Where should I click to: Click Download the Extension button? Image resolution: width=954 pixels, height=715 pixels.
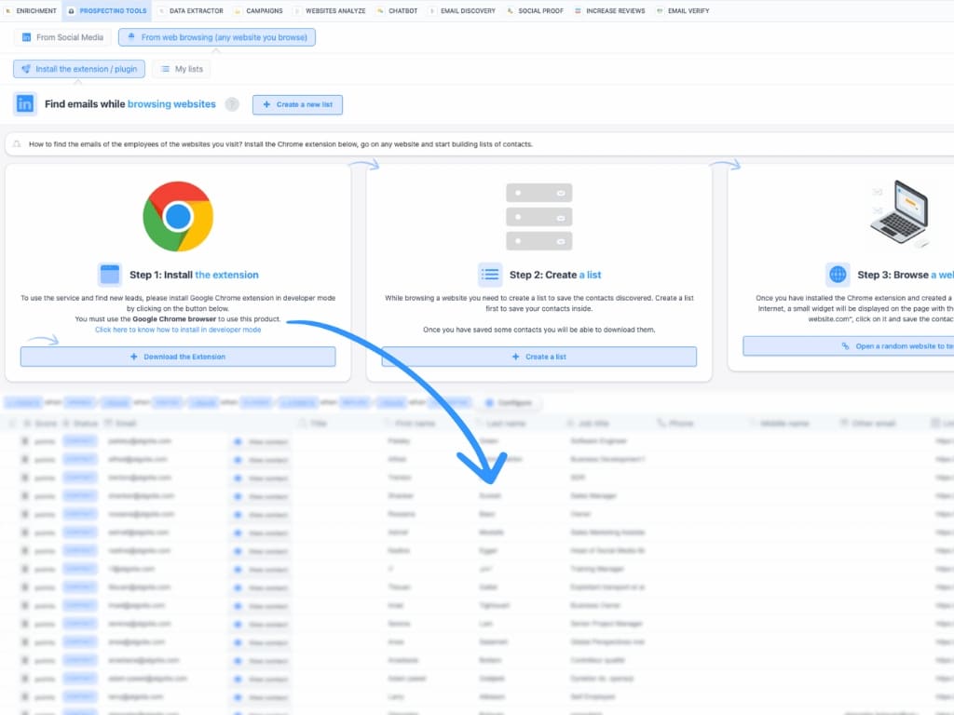178,357
